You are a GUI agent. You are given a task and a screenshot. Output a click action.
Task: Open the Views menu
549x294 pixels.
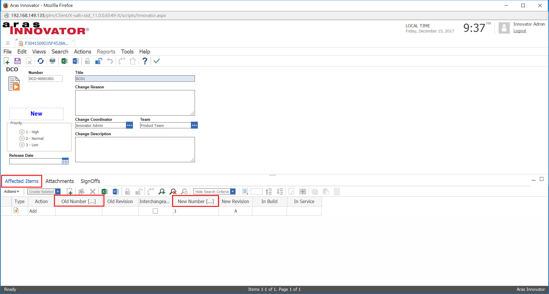pos(39,52)
